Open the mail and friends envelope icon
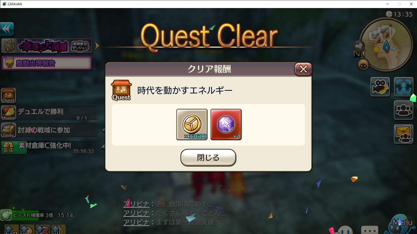The image size is (417, 234). tap(403, 134)
